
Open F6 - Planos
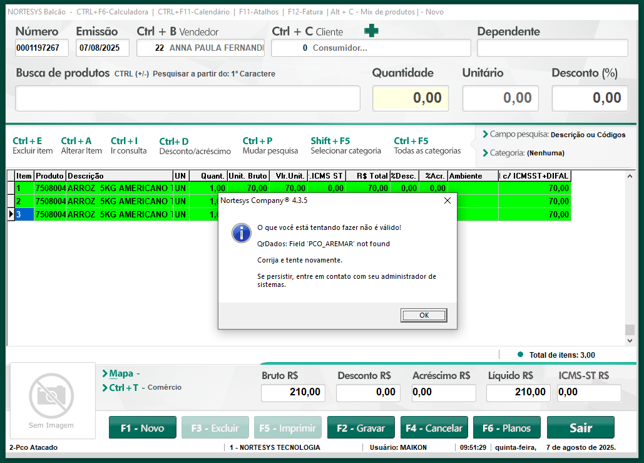pyautogui.click(x=506, y=428)
